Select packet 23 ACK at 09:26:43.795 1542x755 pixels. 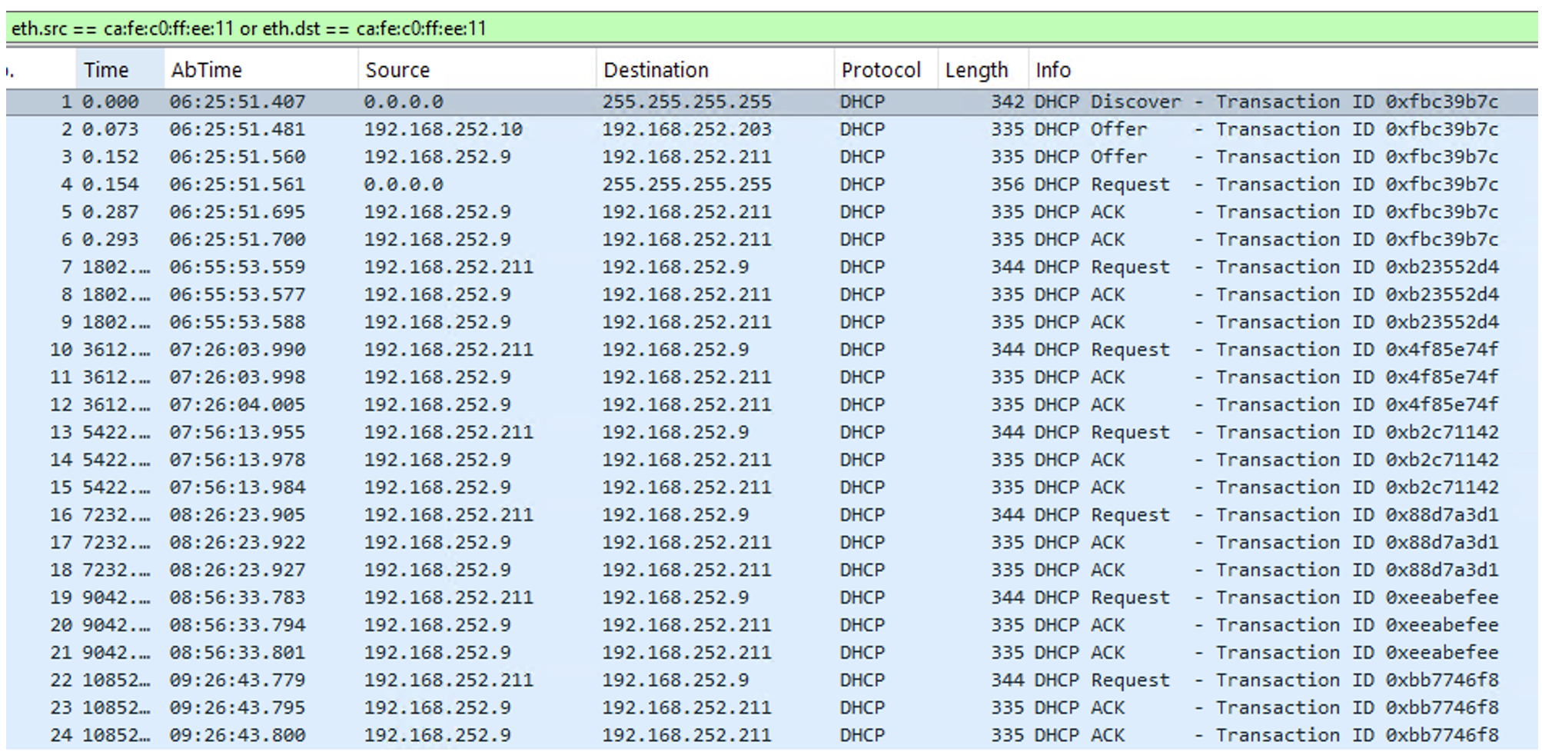coord(772,708)
